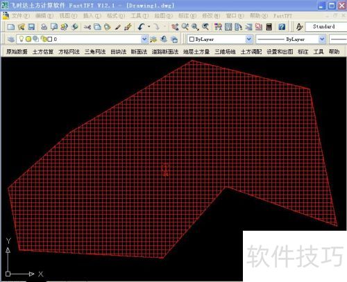
Task: Open the 插入 (Insert) menu
Action: click(x=92, y=16)
